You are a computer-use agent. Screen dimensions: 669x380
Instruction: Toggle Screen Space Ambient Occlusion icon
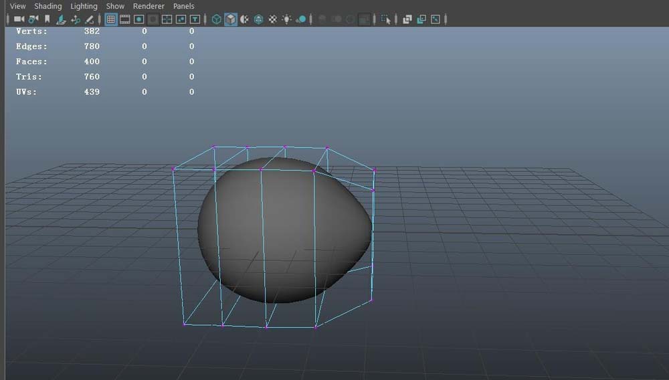pos(322,19)
